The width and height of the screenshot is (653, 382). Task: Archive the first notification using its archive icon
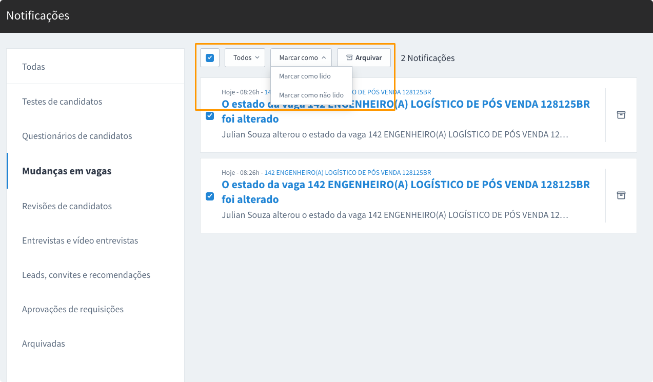621,115
